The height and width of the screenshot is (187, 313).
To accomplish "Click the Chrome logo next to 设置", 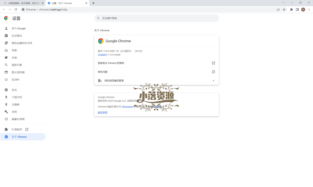I will pos(6,18).
